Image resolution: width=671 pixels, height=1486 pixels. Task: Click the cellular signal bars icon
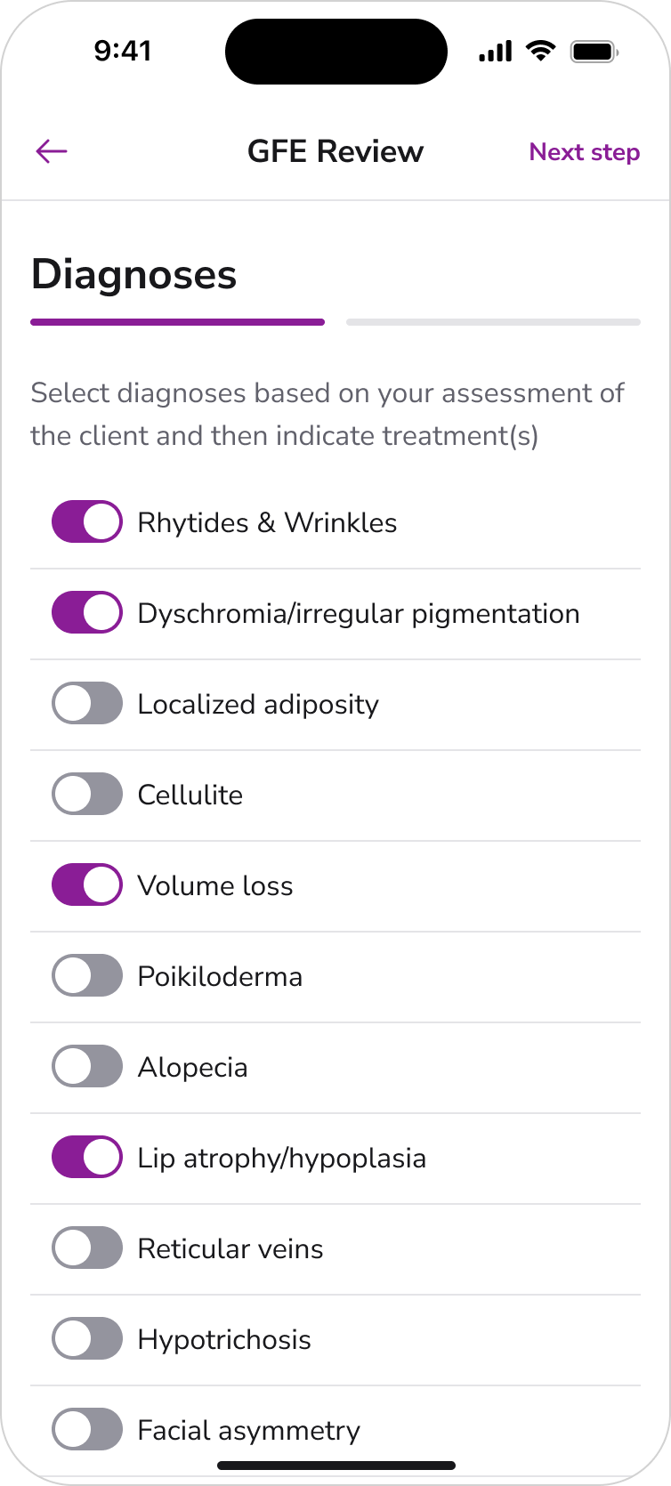(x=496, y=52)
